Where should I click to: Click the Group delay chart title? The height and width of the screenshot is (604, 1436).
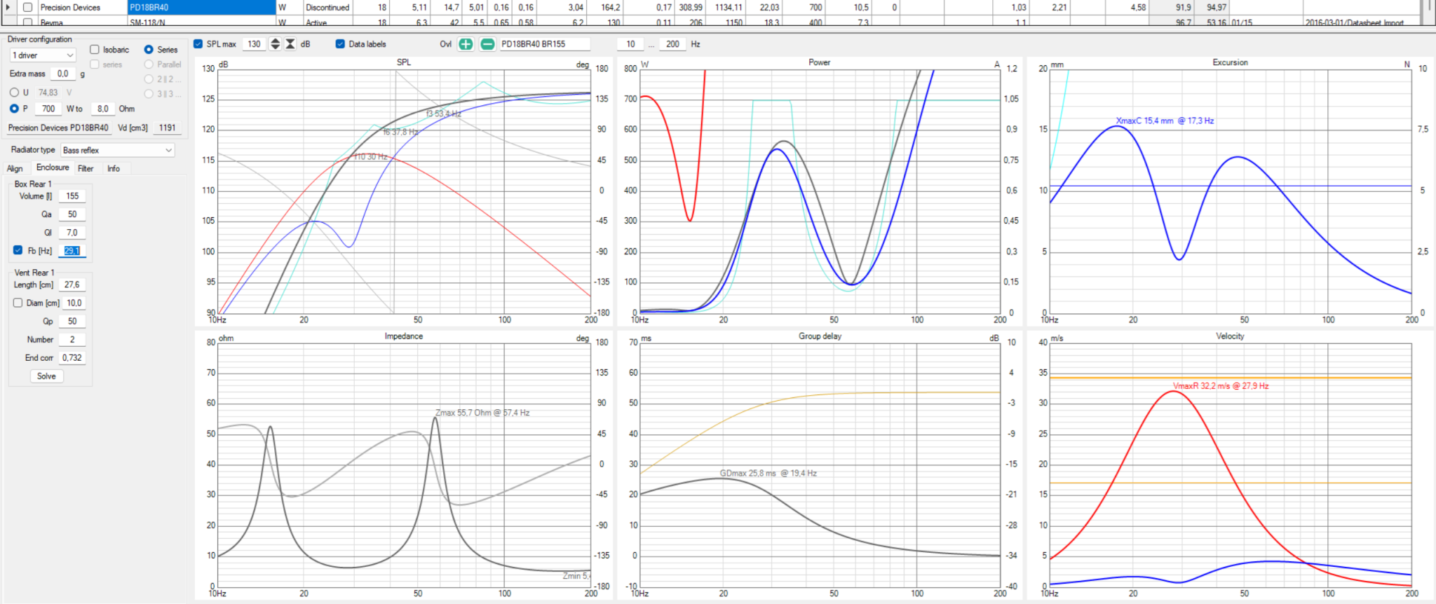pos(820,336)
